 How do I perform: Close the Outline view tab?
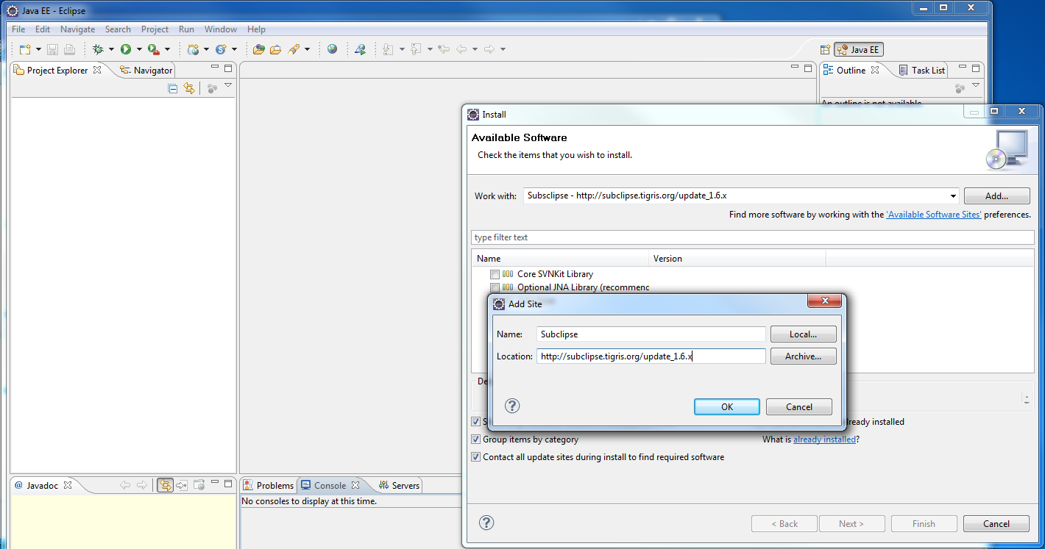click(x=875, y=70)
